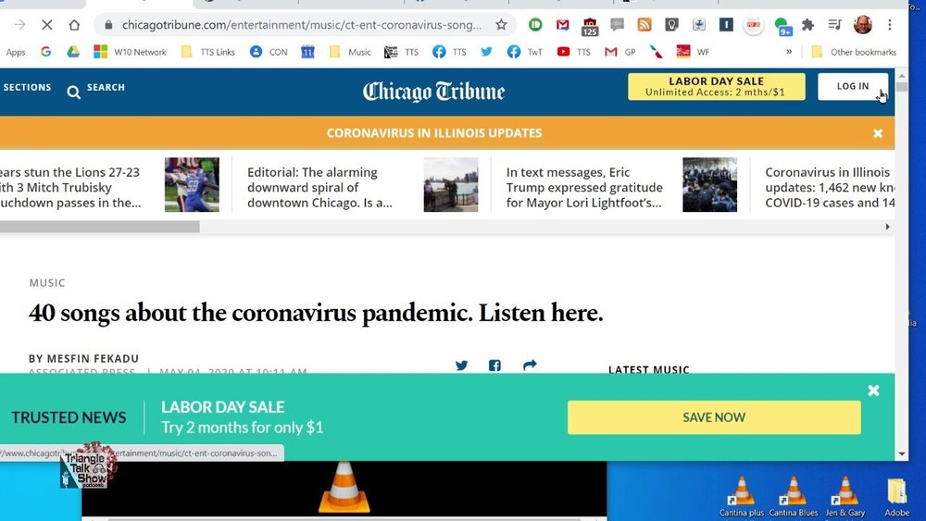Click the LOG IN button
The image size is (926, 521).
pyautogui.click(x=853, y=86)
